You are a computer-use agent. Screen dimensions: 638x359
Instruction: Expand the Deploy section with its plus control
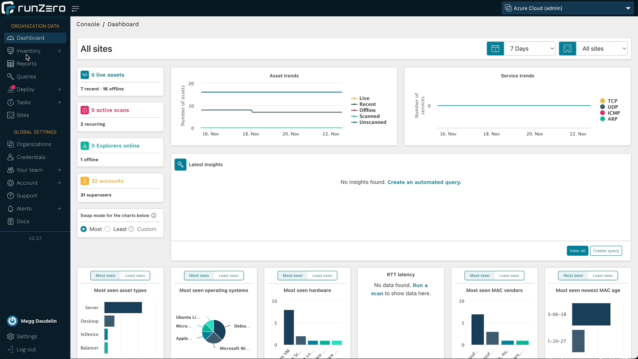59,89
